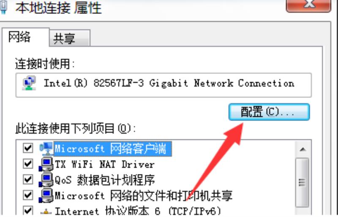Screen dimensions: 338x217
Task: Click the list scroll up arrow
Action: tap(303, 149)
